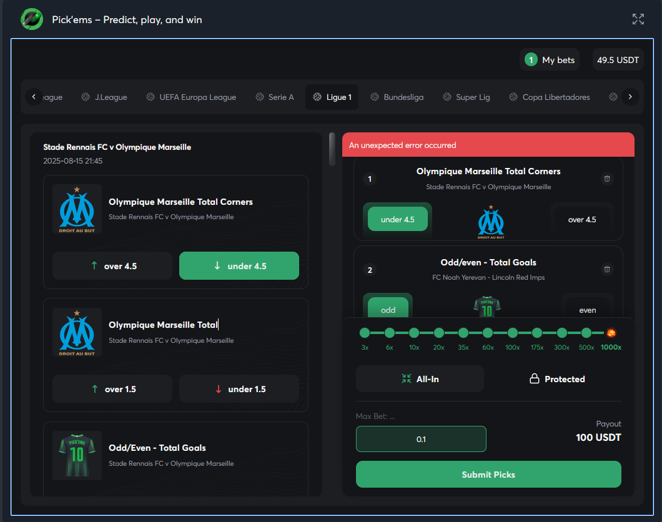Switch to J.League tab
This screenshot has height=522, width=662.
coord(104,97)
